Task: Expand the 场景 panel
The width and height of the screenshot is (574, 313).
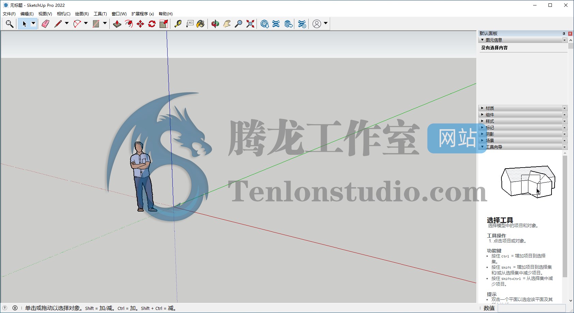Action: tap(482, 140)
